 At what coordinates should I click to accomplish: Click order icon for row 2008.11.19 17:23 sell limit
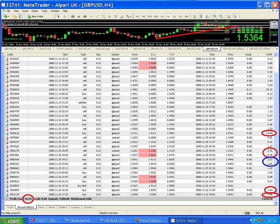tap(7, 103)
